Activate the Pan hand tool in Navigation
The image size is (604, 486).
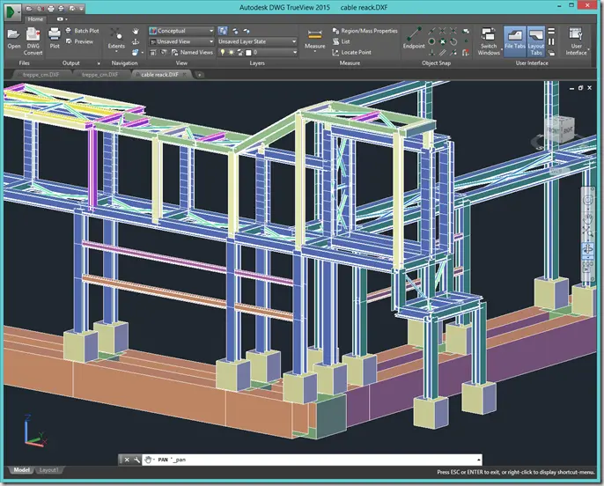click(x=136, y=31)
